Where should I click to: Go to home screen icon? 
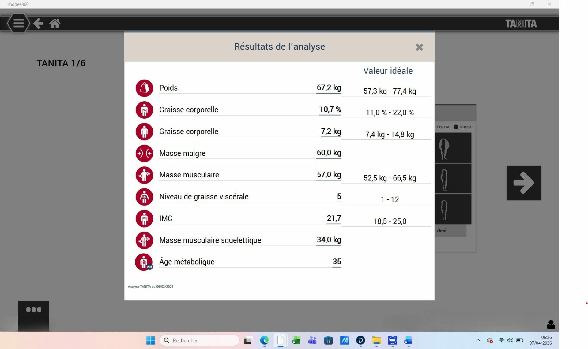coord(55,23)
